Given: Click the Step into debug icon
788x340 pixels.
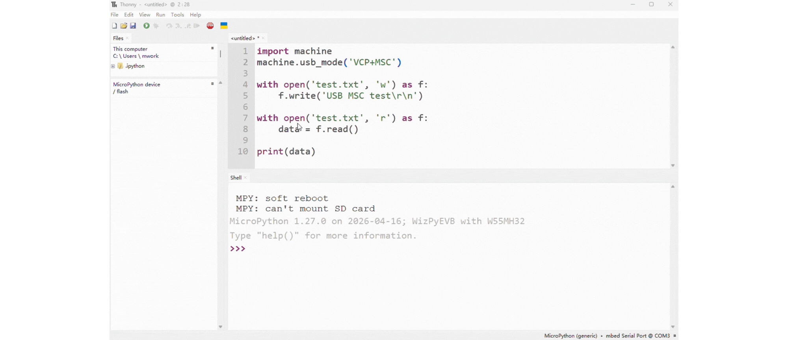Looking at the screenshot, I should pos(178,26).
